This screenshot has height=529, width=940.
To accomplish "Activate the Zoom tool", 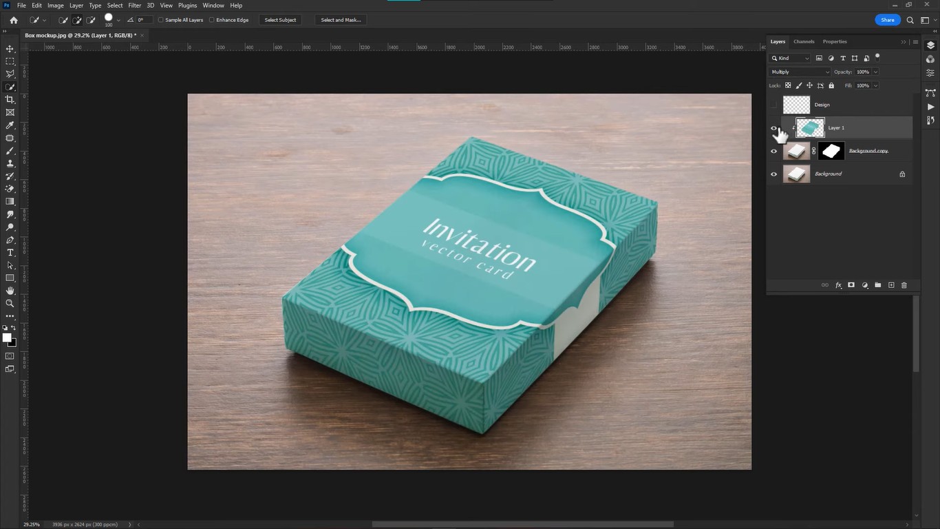I will pyautogui.click(x=10, y=303).
